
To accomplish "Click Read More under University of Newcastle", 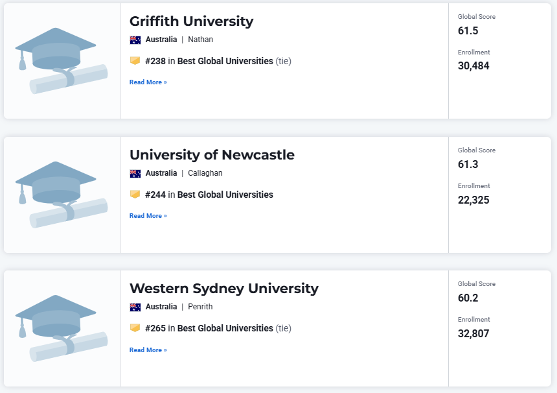I will (148, 216).
